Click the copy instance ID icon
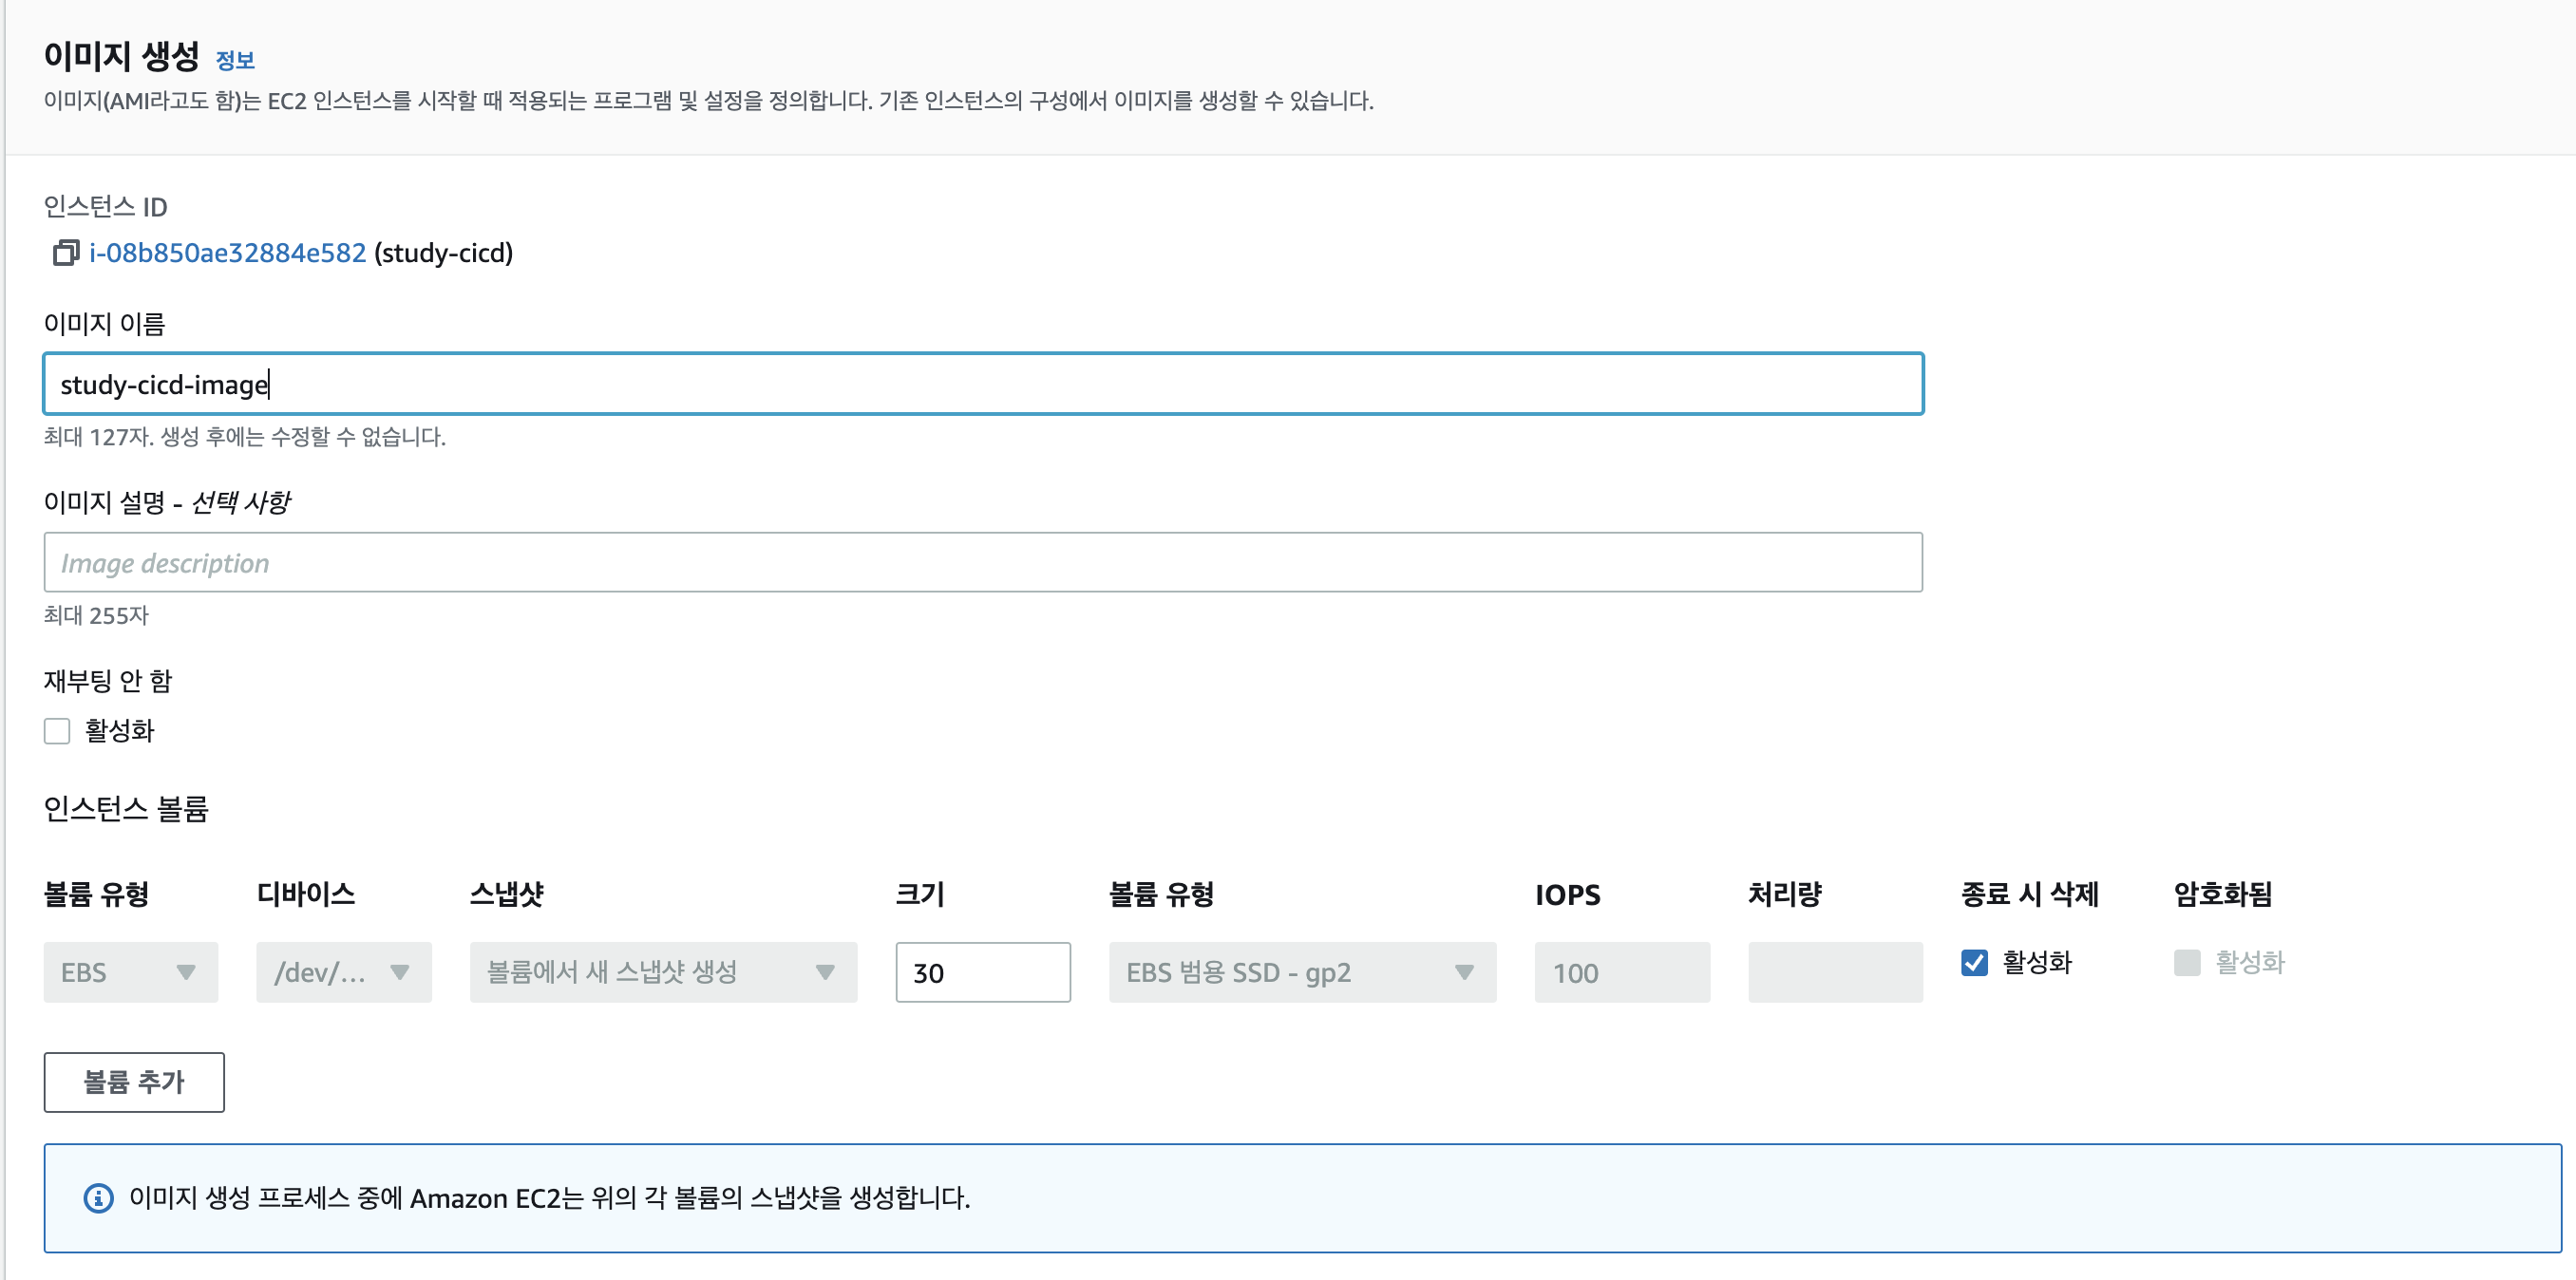This screenshot has height=1280, width=2576. [66, 253]
